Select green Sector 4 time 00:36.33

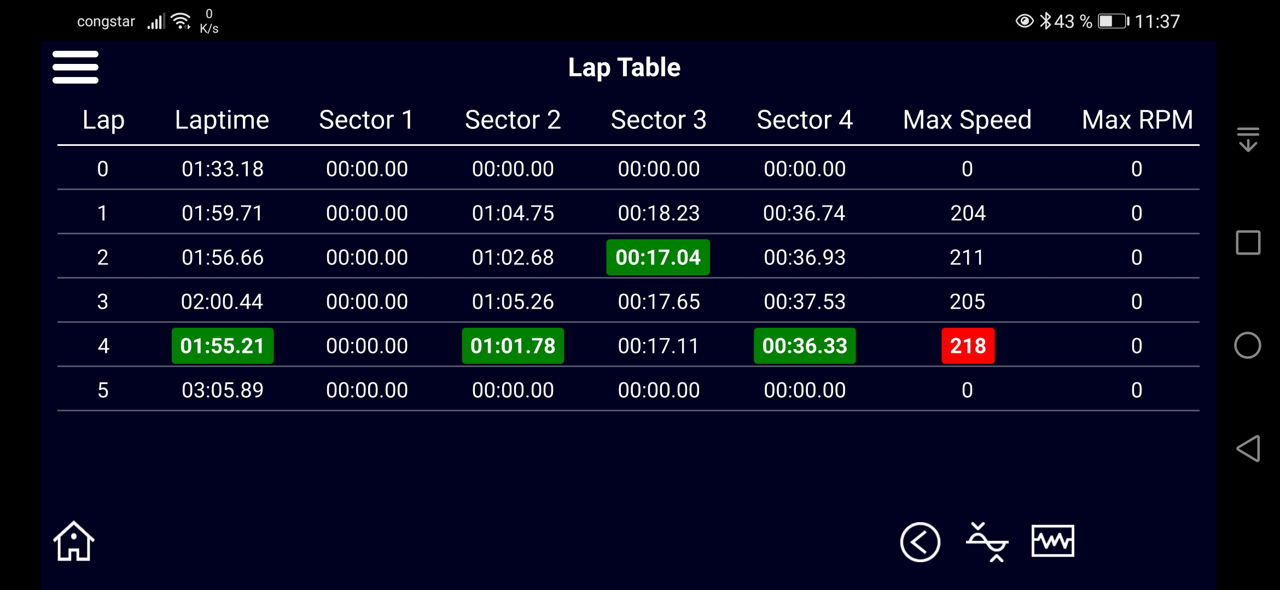click(x=805, y=346)
